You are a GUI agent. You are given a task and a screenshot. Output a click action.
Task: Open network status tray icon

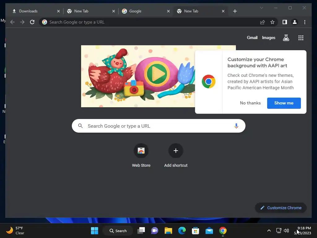click(x=279, y=231)
